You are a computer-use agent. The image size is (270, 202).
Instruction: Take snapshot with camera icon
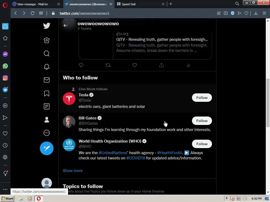tap(226, 13)
